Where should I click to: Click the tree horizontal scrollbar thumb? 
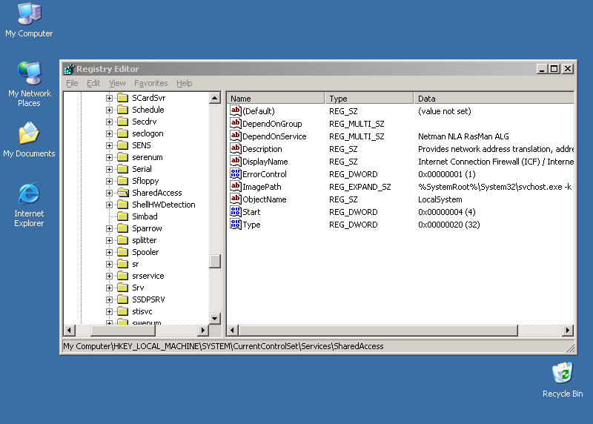pyautogui.click(x=123, y=330)
